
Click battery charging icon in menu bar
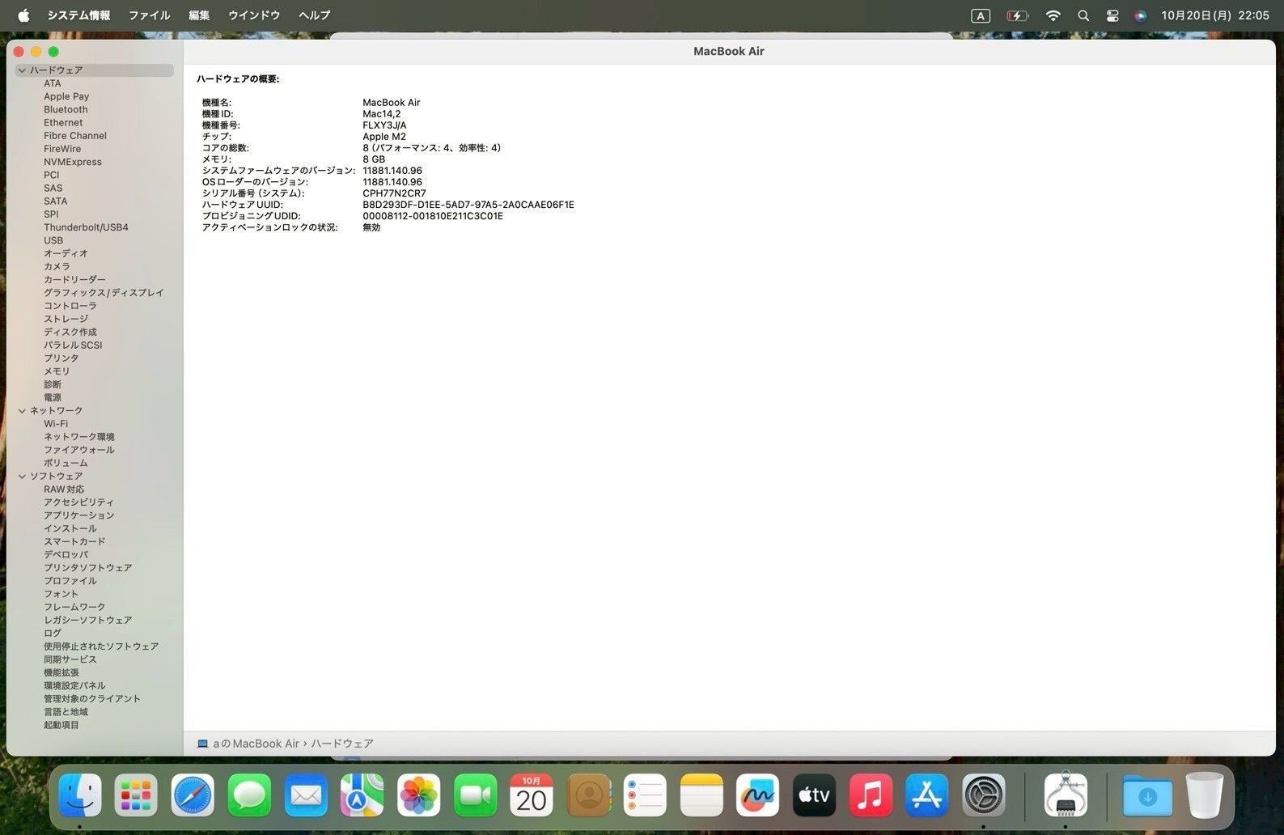pos(1017,15)
